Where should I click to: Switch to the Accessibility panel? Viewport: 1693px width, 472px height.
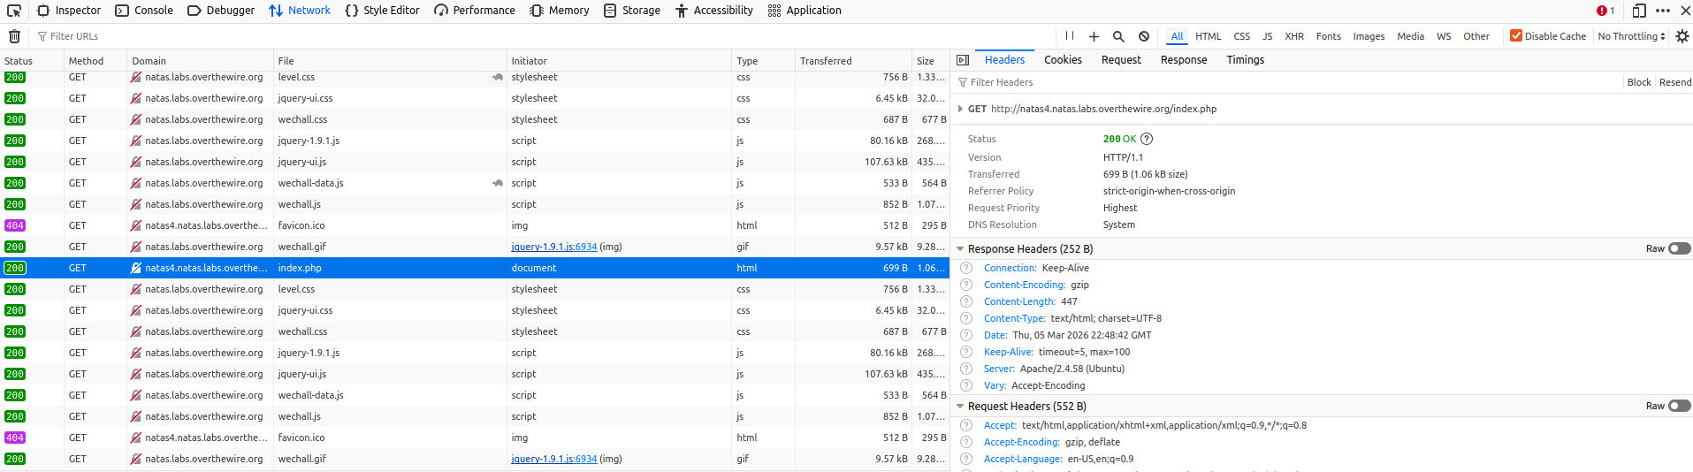[x=714, y=11]
